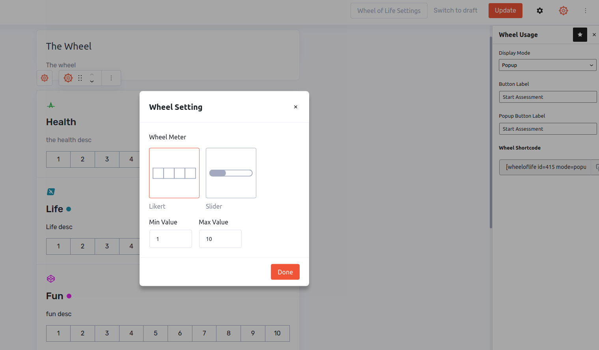Image resolution: width=599 pixels, height=350 pixels.
Task: Click the drag handle in block toolbar
Action: click(80, 78)
